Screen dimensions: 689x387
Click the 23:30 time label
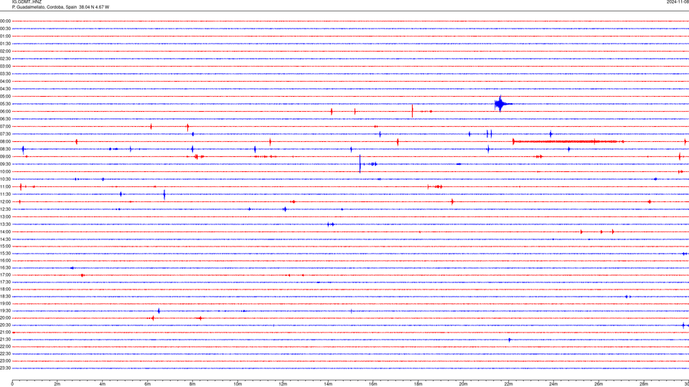[x=5, y=368]
